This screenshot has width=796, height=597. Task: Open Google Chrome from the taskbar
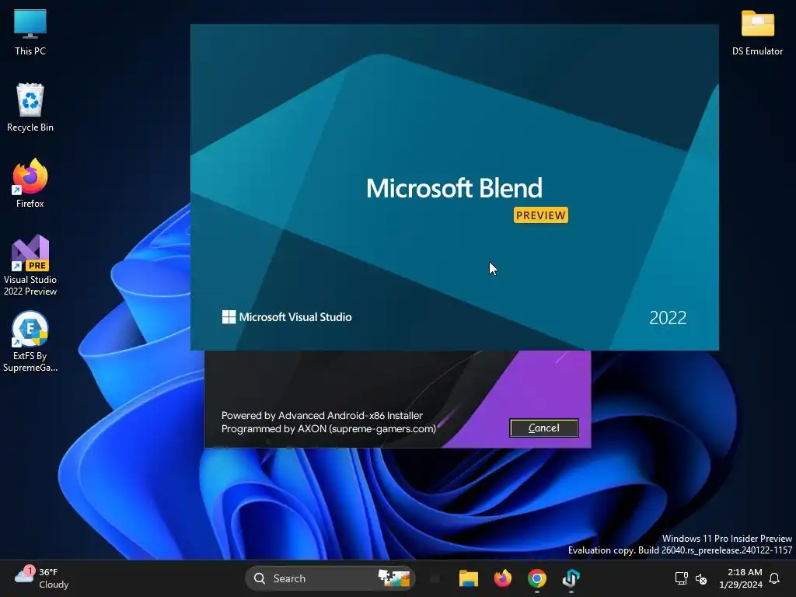tap(536, 578)
